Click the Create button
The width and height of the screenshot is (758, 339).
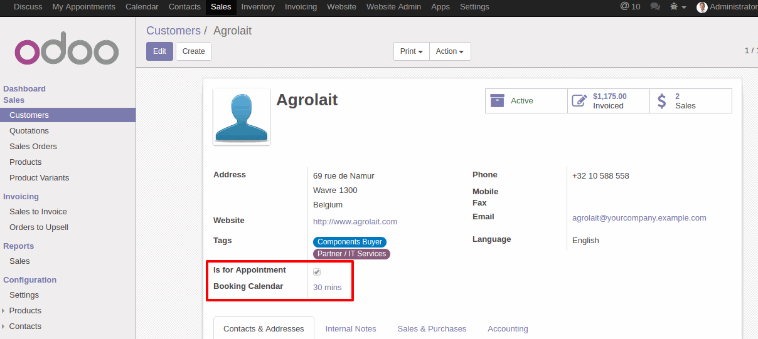[194, 51]
